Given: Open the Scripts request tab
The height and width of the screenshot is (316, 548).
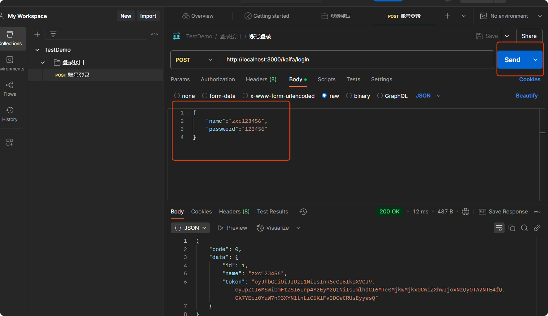Looking at the screenshot, I should pos(327,79).
